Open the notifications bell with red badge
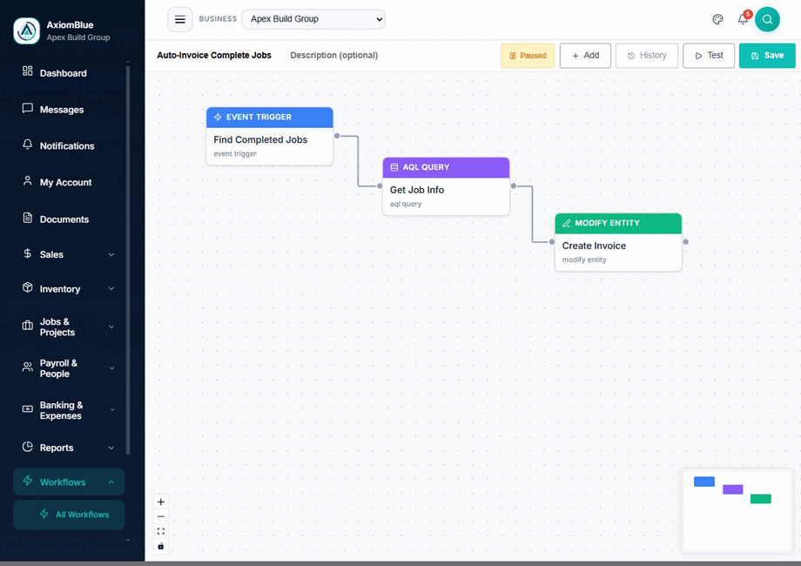 click(744, 19)
